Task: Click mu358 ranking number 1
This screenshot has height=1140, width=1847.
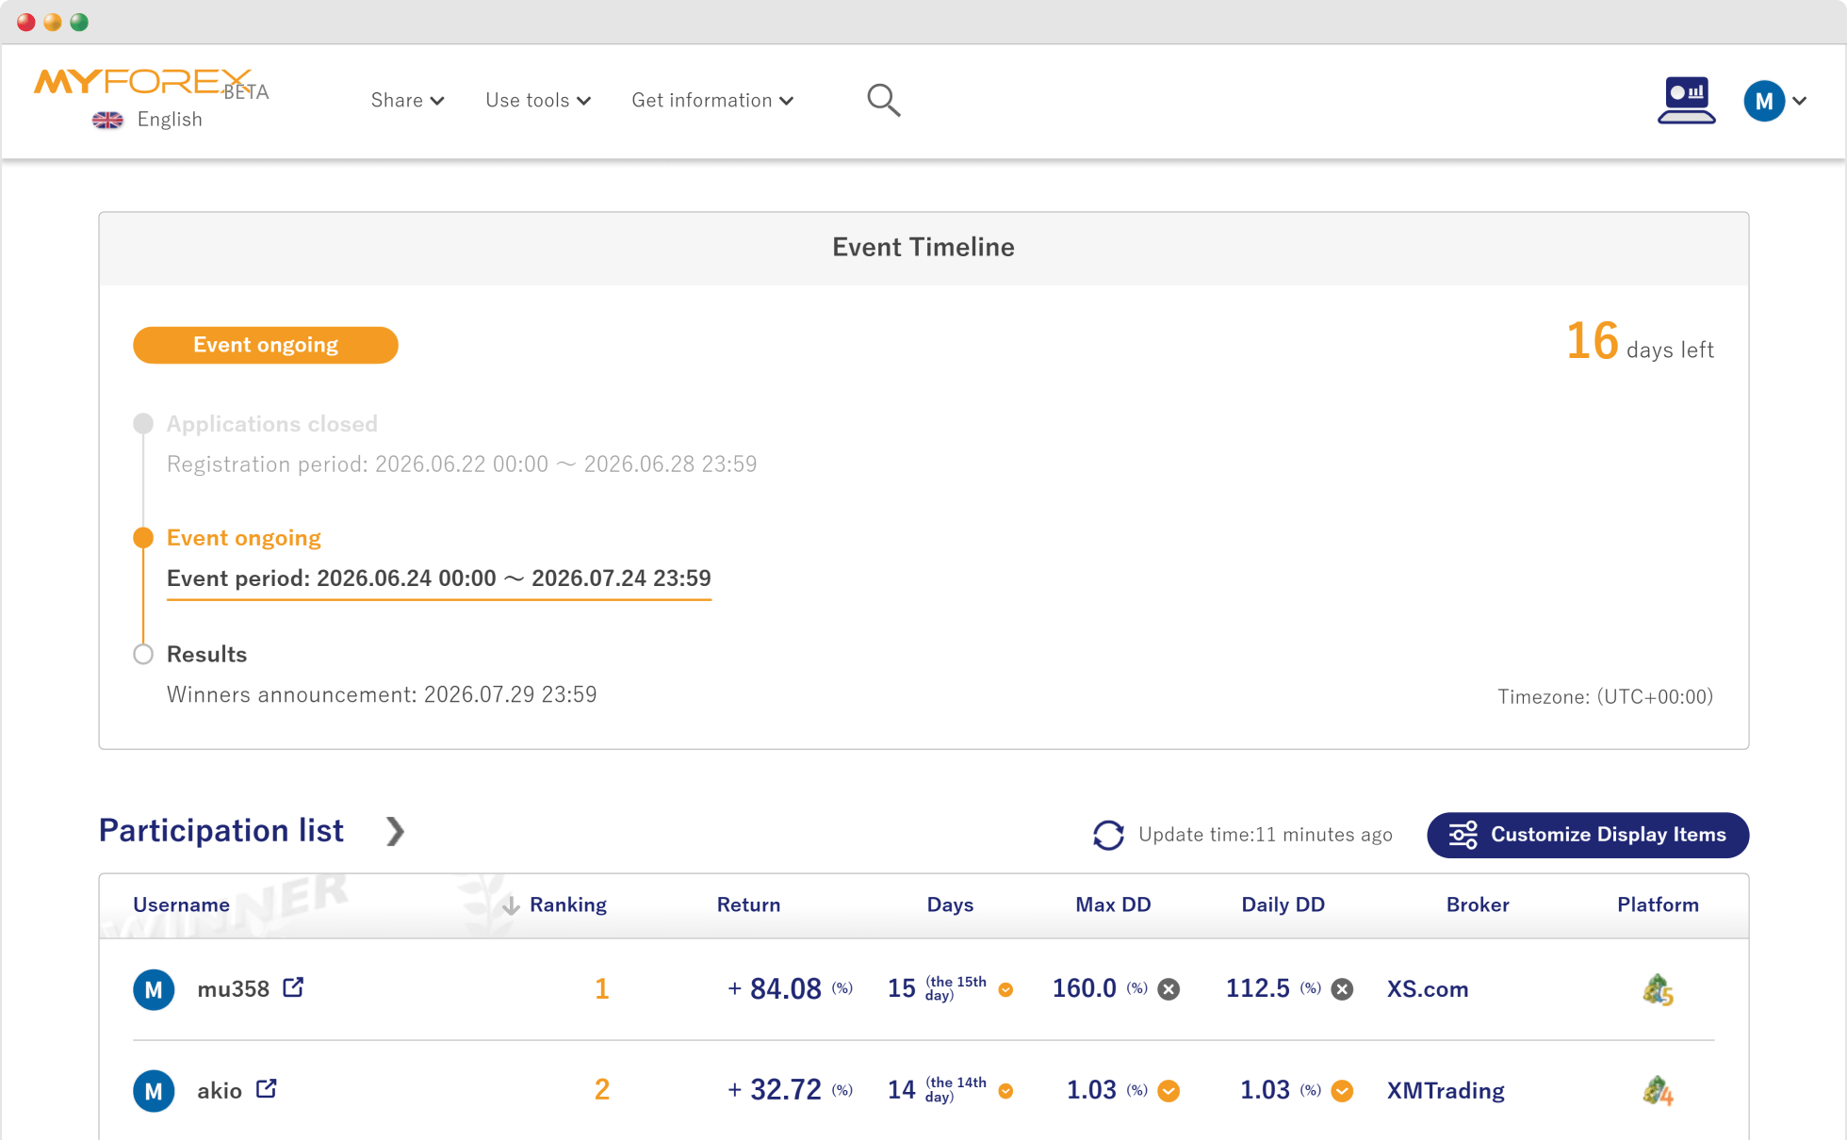Action: [601, 989]
